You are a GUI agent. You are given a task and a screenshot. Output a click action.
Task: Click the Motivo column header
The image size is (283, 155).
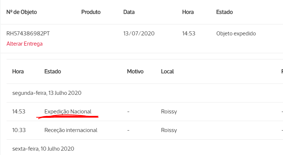point(135,71)
